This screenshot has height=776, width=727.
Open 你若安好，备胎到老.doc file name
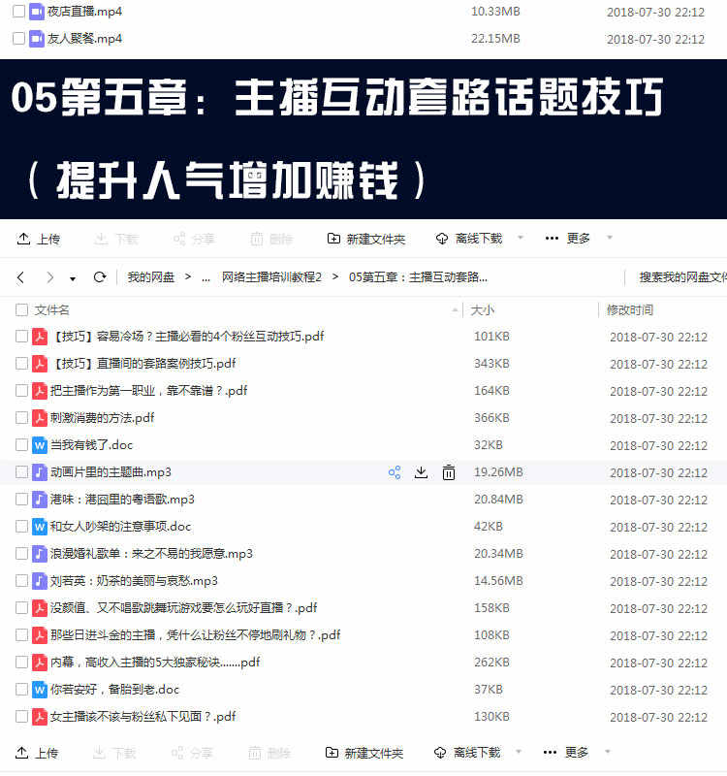[114, 690]
